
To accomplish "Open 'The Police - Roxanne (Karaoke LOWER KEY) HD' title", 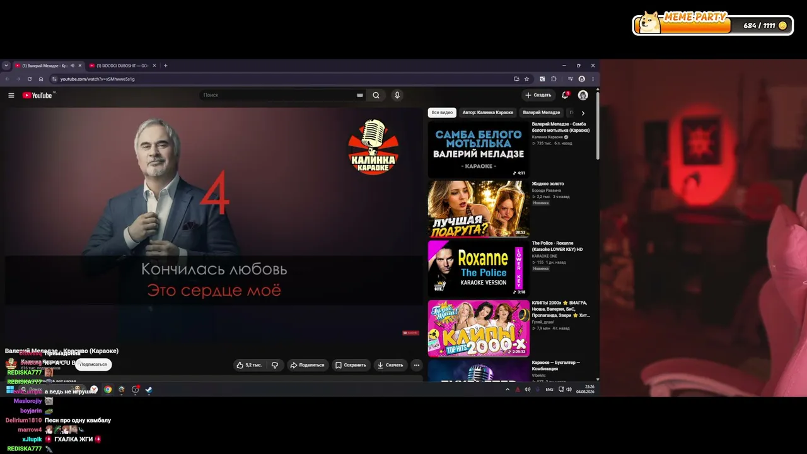I will [x=557, y=246].
